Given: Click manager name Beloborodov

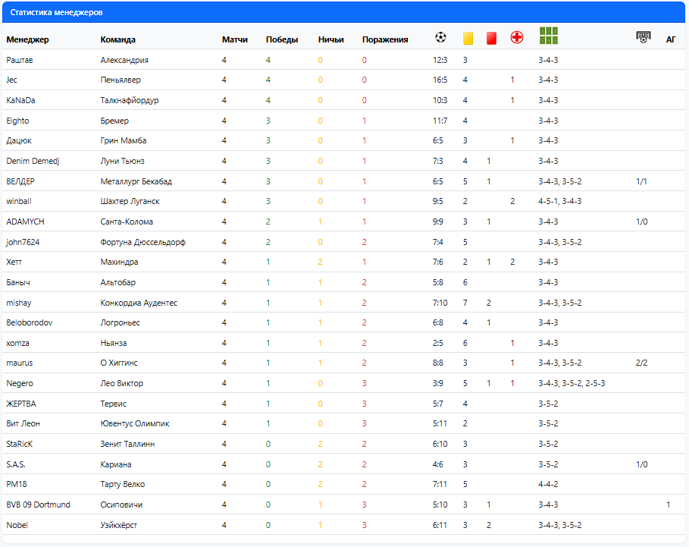Looking at the screenshot, I should tap(31, 322).
